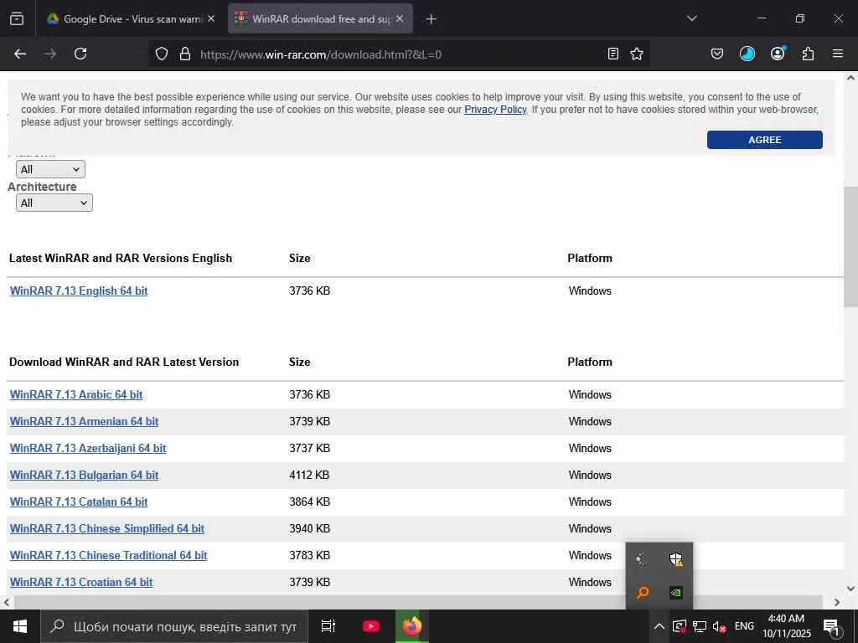
Task: Click the muted volume tray icon
Action: pyautogui.click(x=719, y=626)
